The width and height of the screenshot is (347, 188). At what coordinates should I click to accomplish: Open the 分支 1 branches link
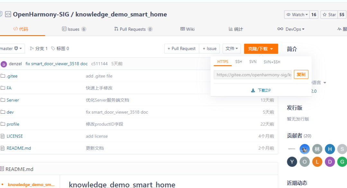click(x=41, y=48)
